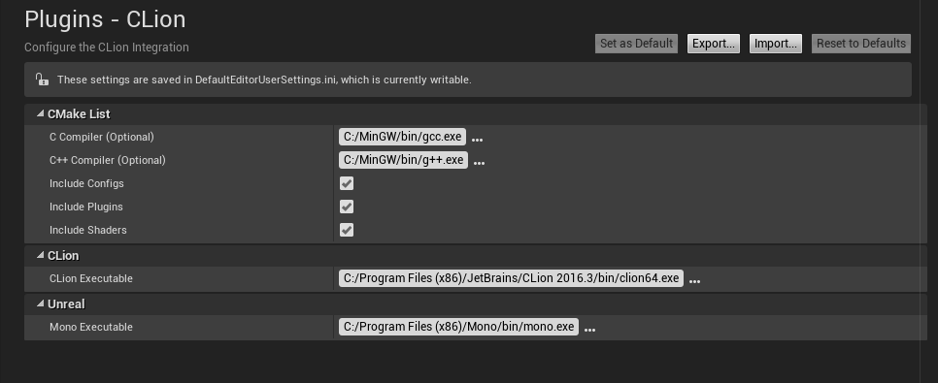The width and height of the screenshot is (938, 383).
Task: Click the 'Mono Executable' label
Action: [x=91, y=327]
